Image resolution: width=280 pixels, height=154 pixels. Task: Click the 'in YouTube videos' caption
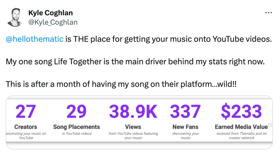77,134
